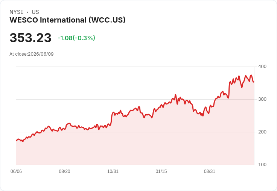The image size is (277, 191).
Task: Click the 400 price axis label
Action: coord(262,67)
